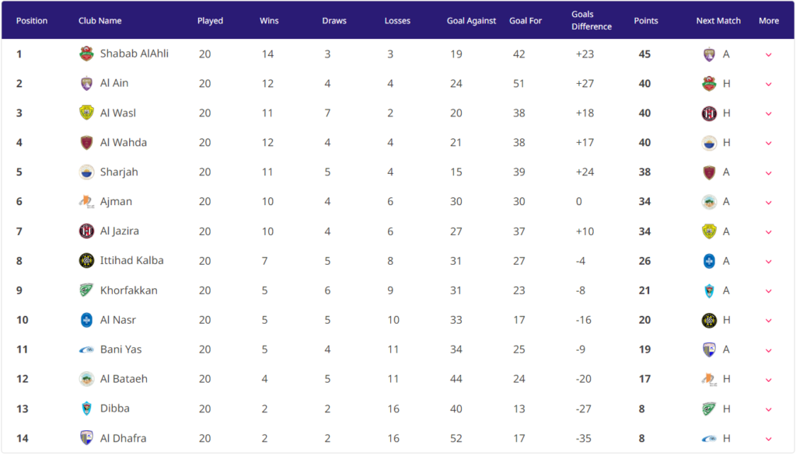Click the Sharjah club badge
This screenshot has width=796, height=455.
point(86,172)
